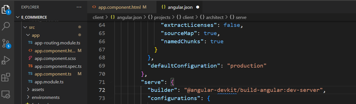The width and height of the screenshot is (356, 104).
Task: Click the dev-server builder string value
Action: click(253, 90)
